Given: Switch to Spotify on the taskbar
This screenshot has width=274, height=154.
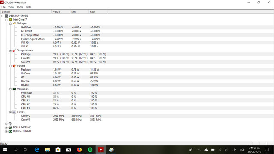Looking at the screenshot, I should (x=90, y=150).
